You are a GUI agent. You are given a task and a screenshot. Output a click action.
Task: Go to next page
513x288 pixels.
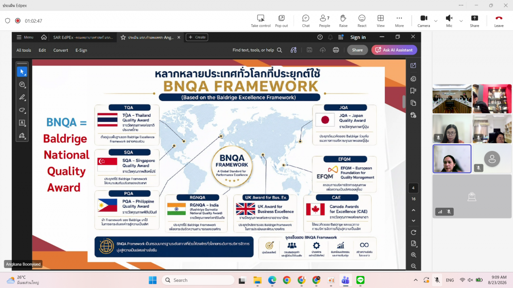(414, 221)
